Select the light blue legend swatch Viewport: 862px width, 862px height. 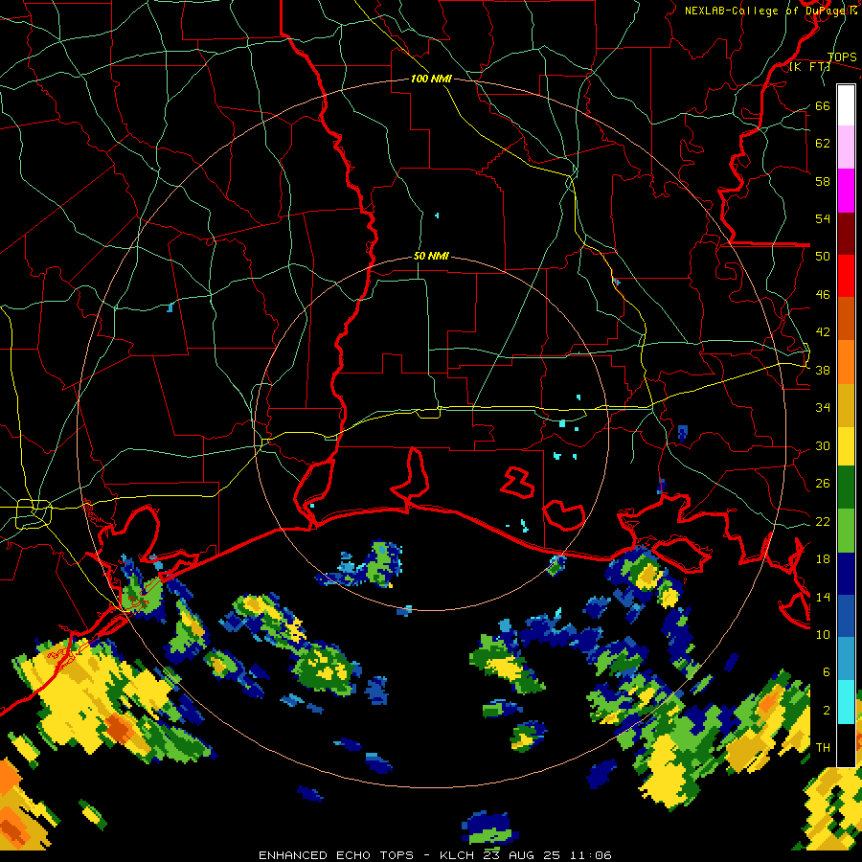pos(846,659)
